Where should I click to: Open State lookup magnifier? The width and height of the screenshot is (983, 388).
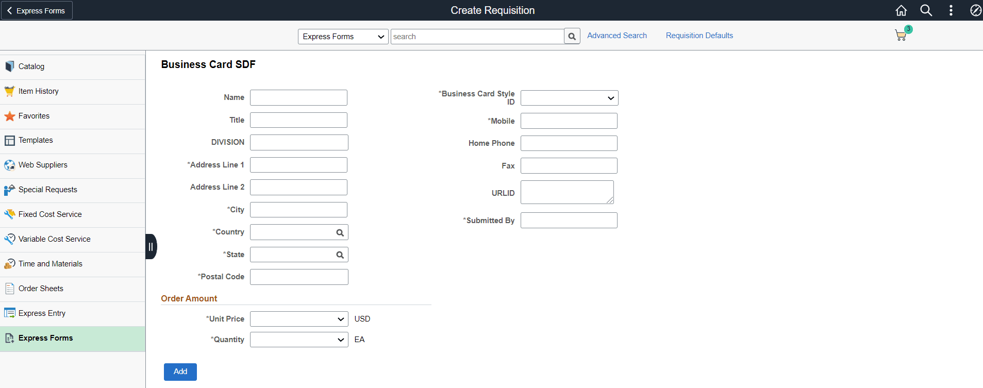340,255
